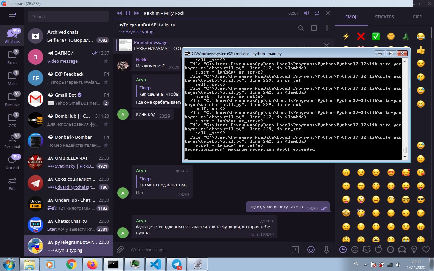The image size is (434, 271).
Task: Open the Личные chat folder
Action: pyautogui.click(x=12, y=100)
